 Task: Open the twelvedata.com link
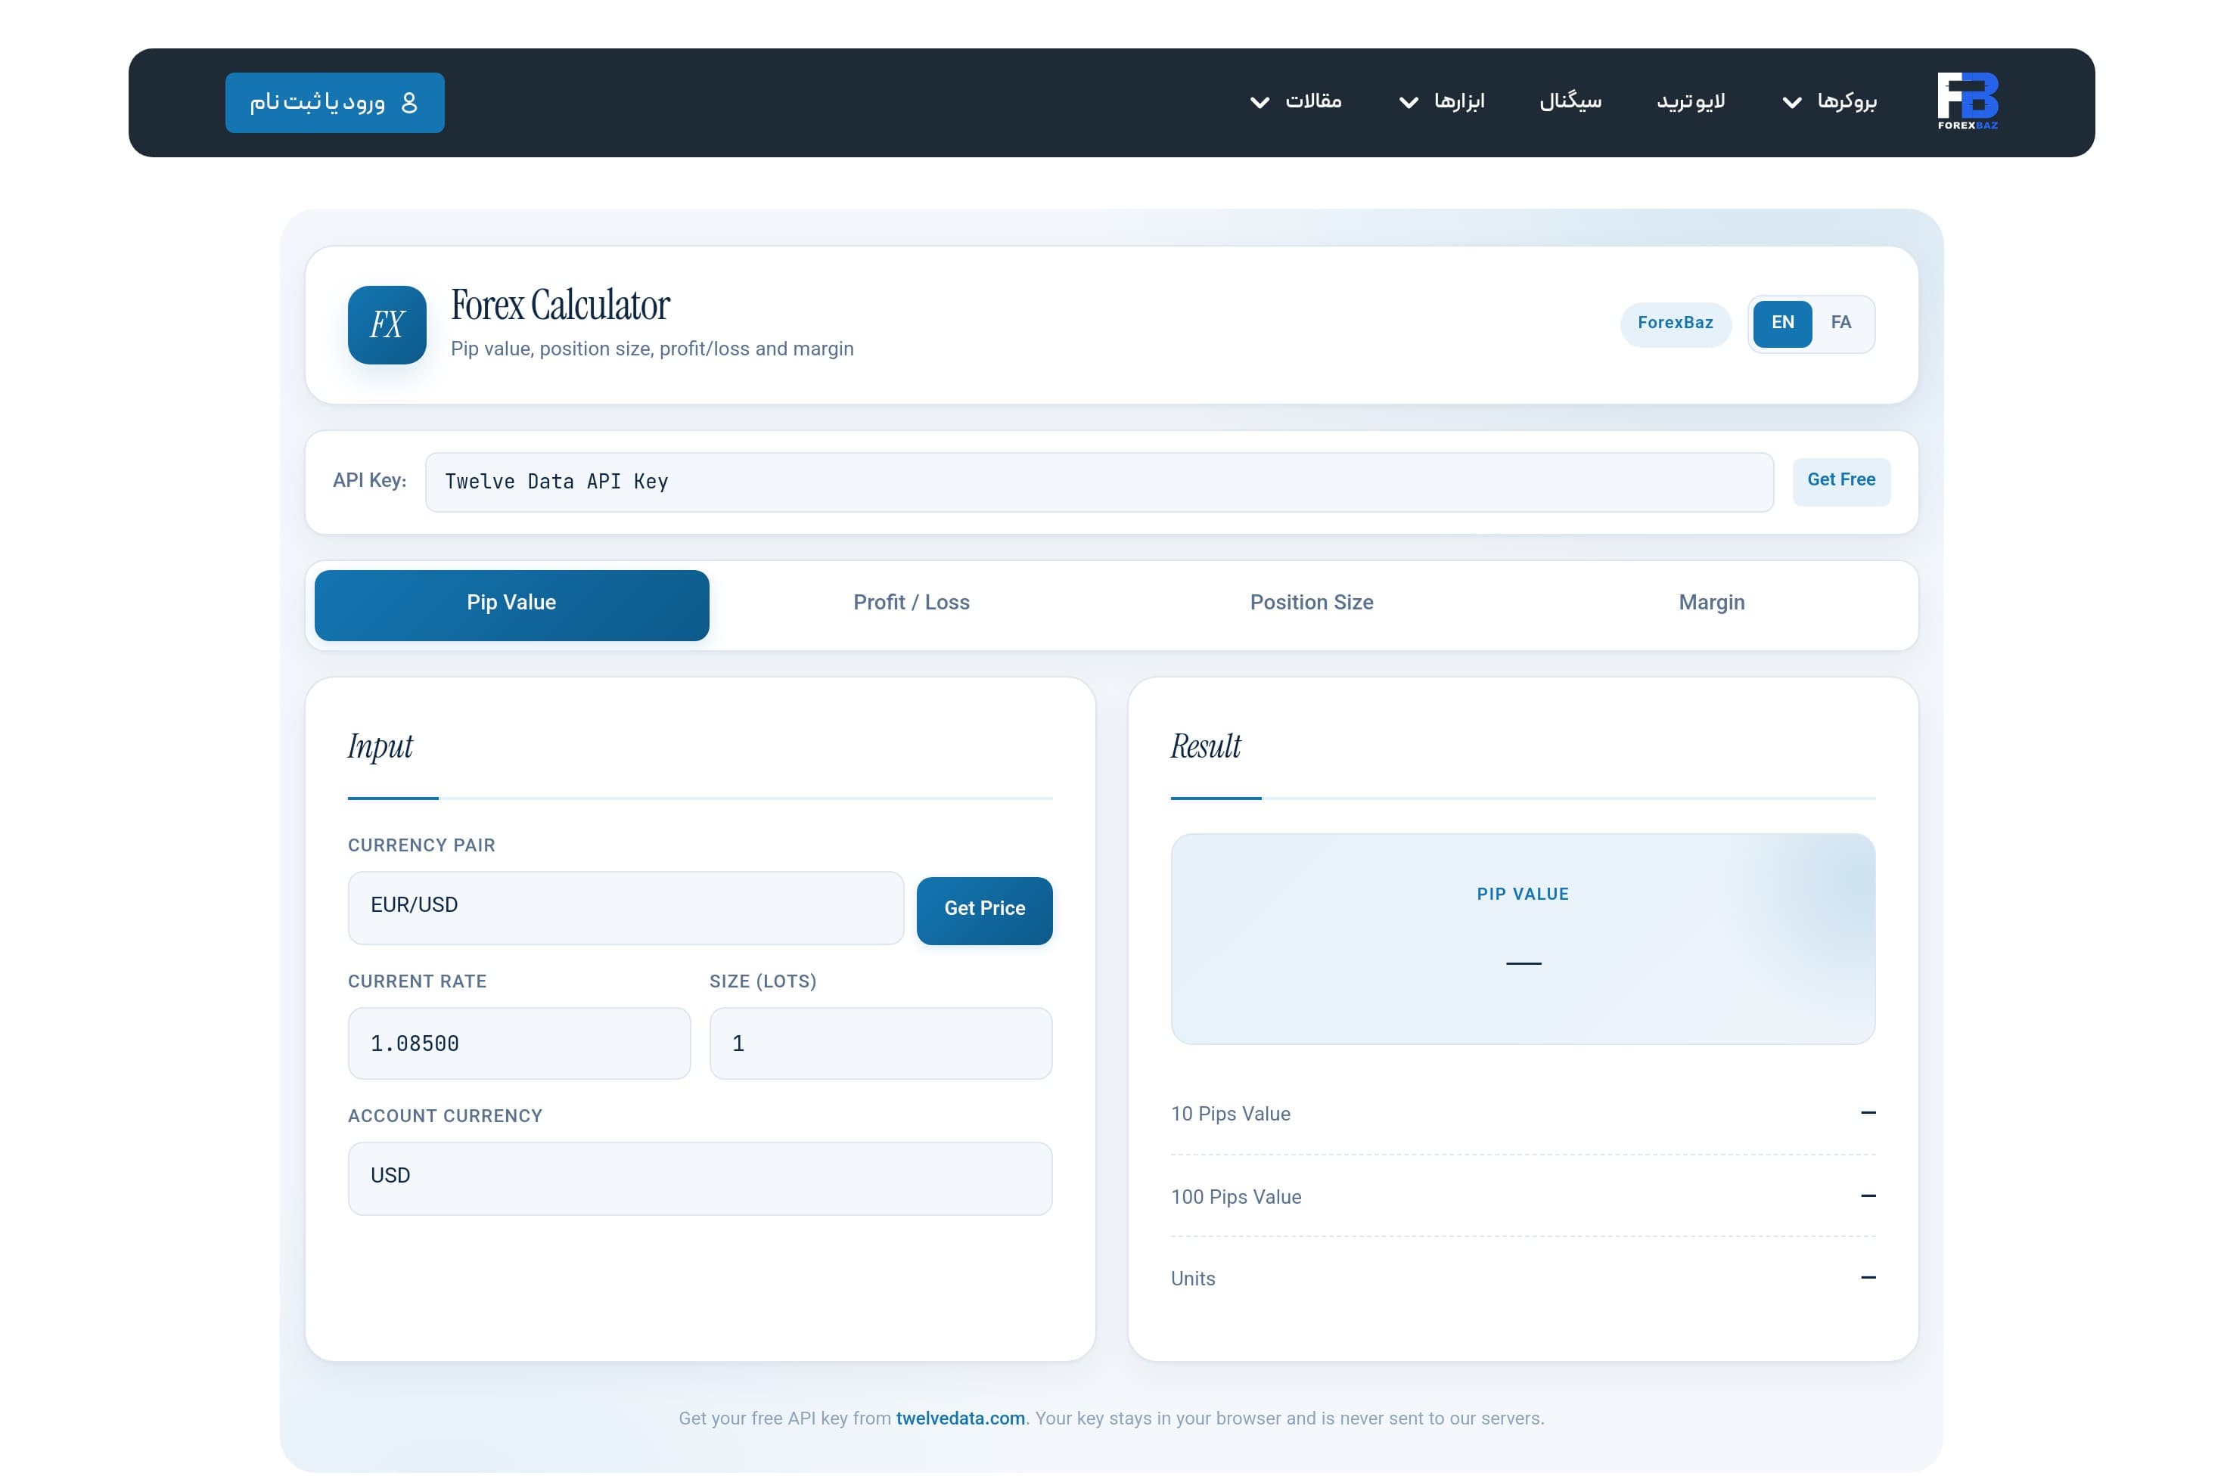[x=960, y=1418]
